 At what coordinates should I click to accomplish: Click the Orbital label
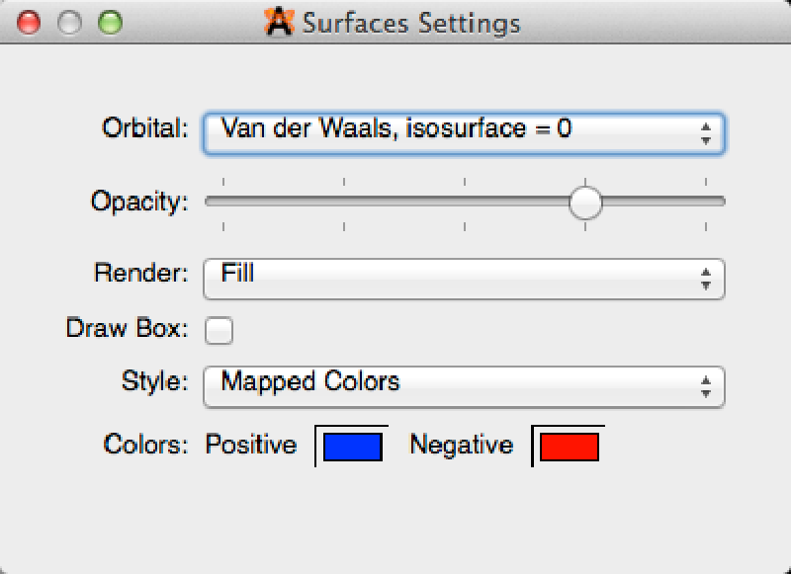144,128
